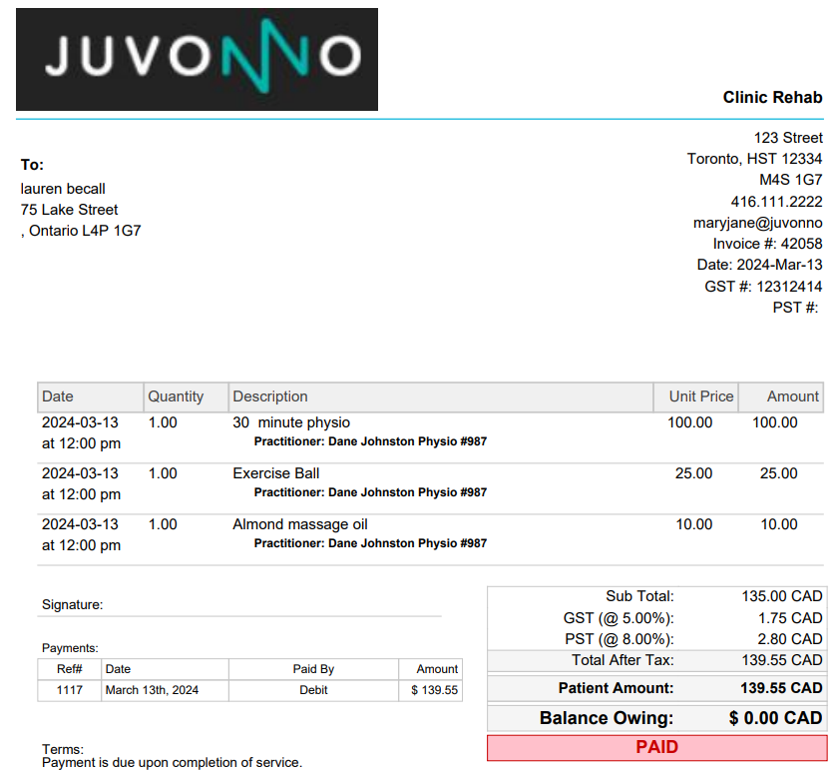Click the 'To:' label

[32, 165]
